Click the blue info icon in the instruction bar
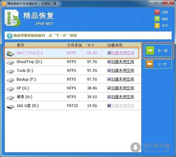176x157 pixels. click(10, 35)
